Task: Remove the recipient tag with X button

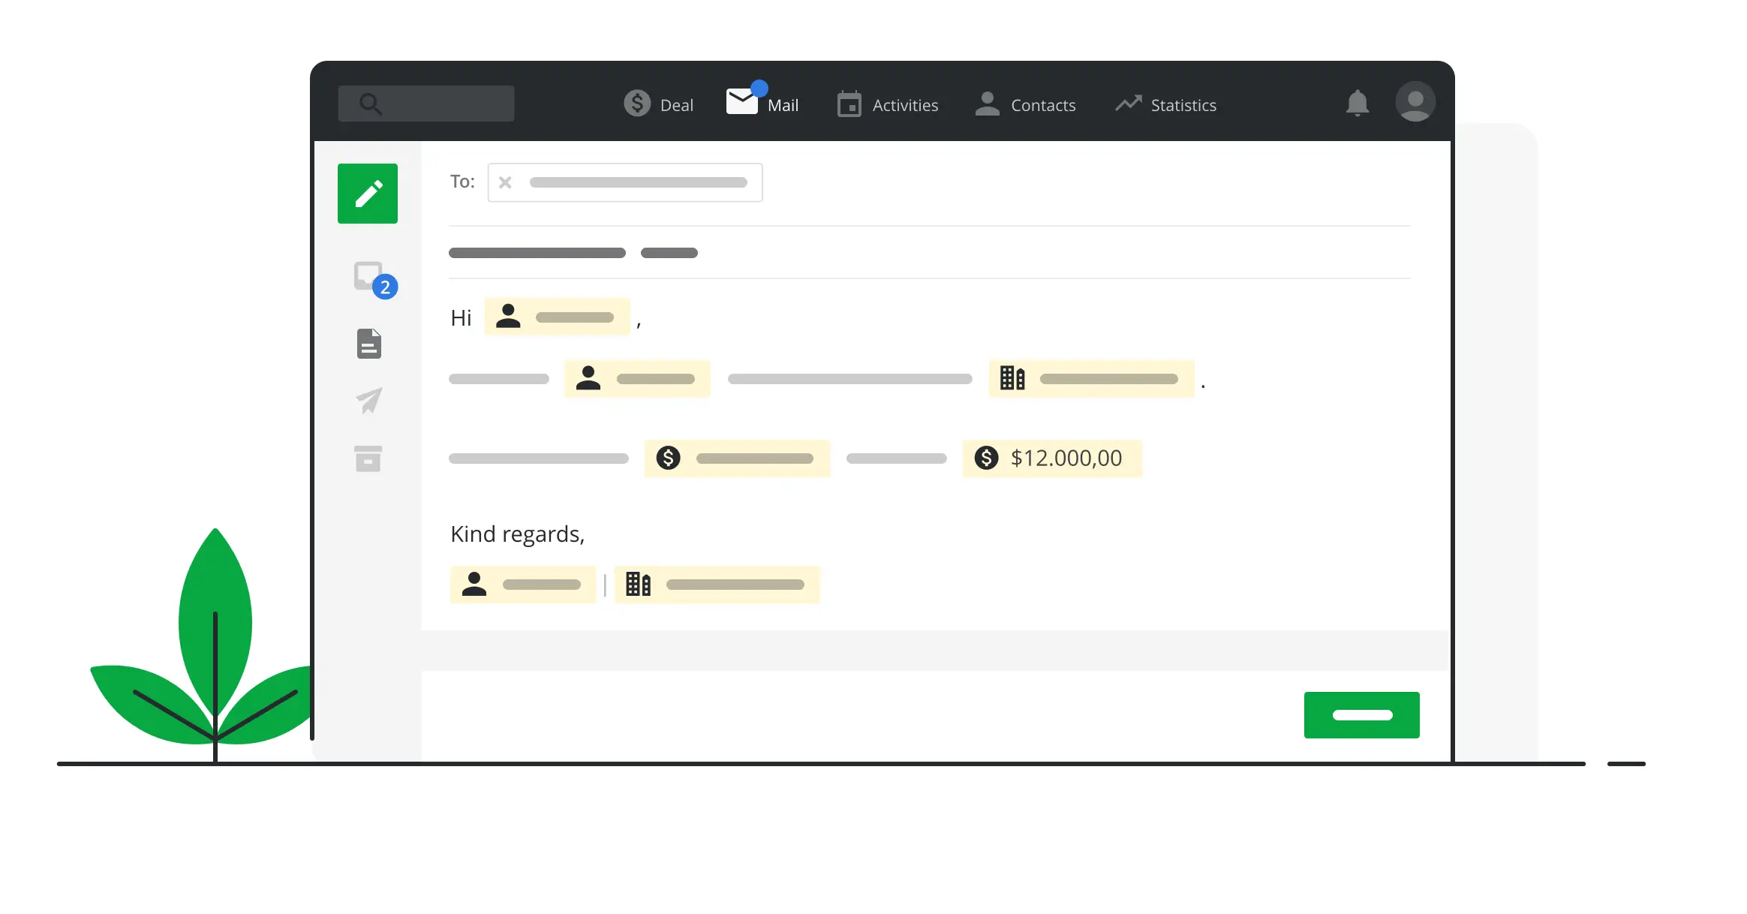Action: [x=506, y=182]
